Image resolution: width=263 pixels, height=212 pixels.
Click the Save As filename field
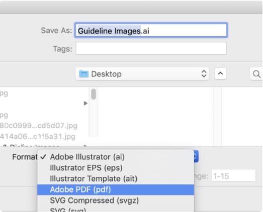click(151, 30)
